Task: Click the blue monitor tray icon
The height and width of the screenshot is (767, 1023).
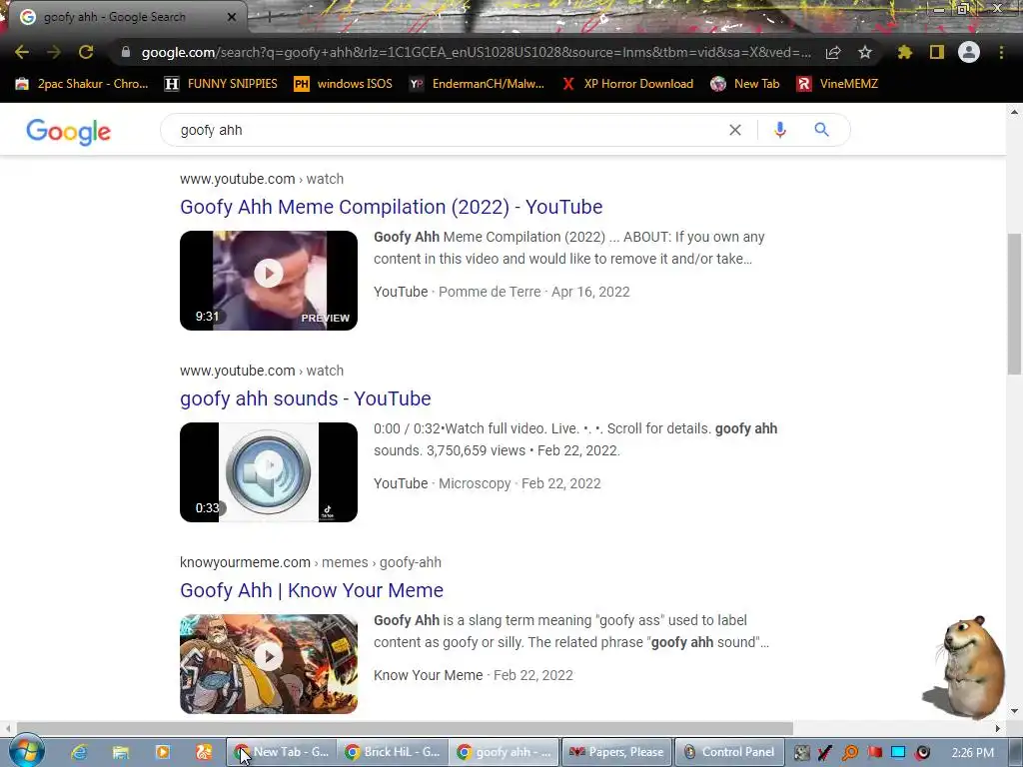Action: (898, 753)
